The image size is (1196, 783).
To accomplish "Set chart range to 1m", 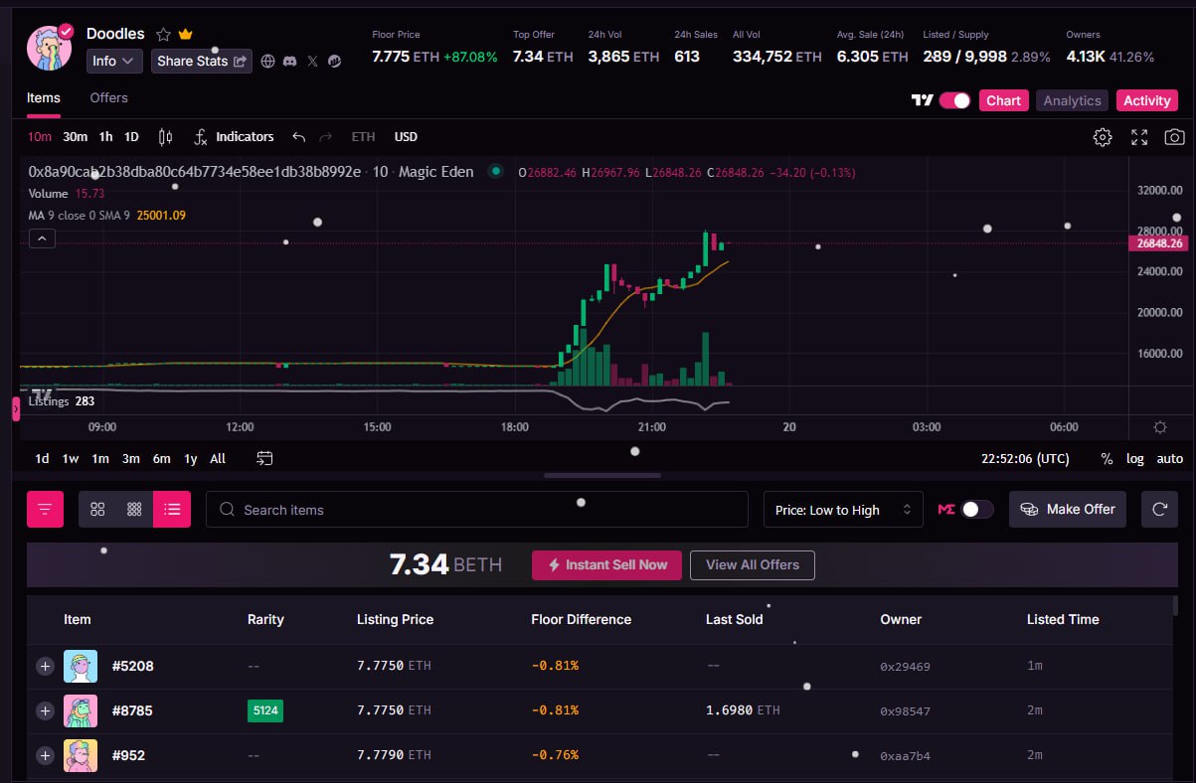I will (100, 458).
